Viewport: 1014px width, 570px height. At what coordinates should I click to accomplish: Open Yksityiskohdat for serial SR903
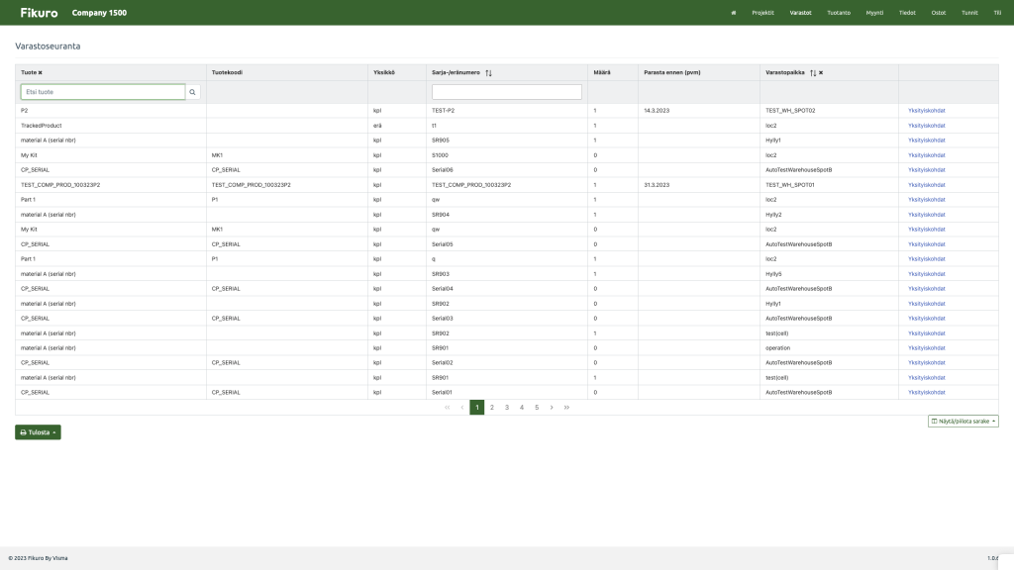(927, 274)
